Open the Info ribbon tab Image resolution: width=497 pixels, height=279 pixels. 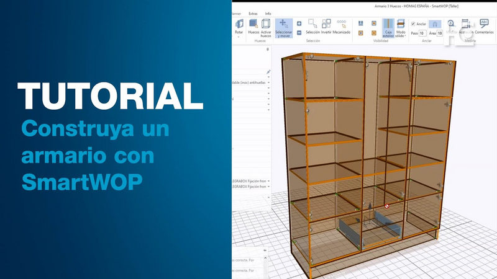pyautogui.click(x=268, y=13)
